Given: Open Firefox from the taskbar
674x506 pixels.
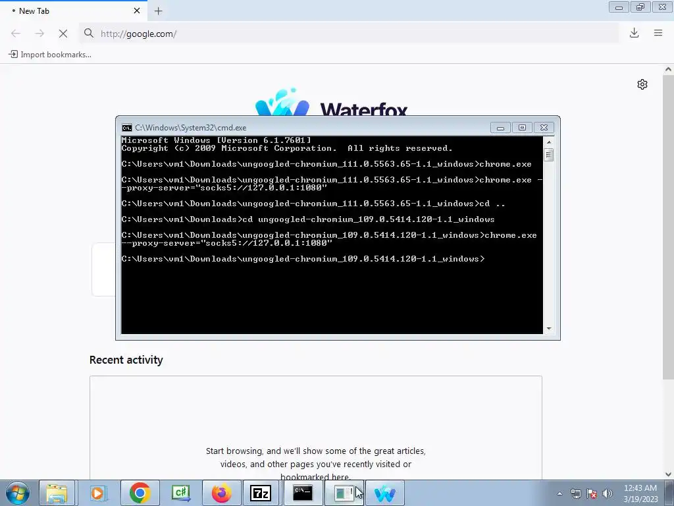Looking at the screenshot, I should [221, 493].
